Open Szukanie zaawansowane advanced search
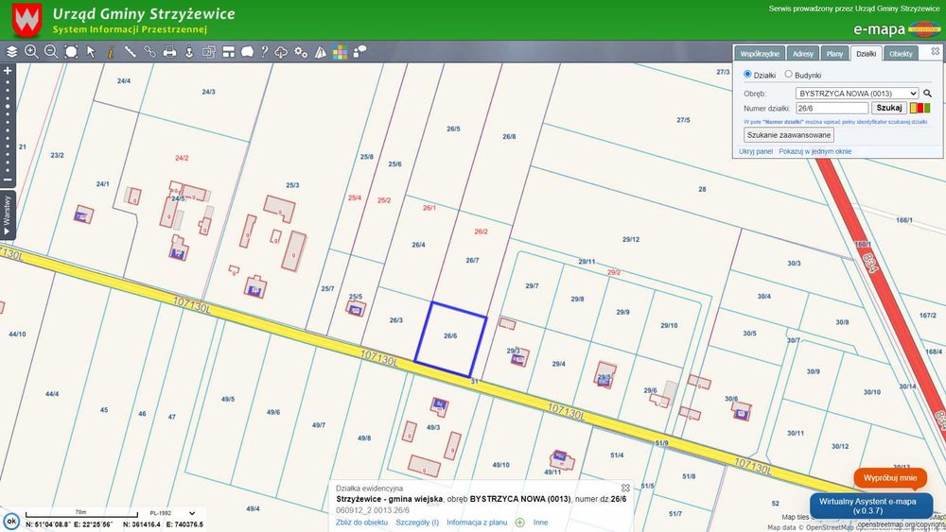This screenshot has width=946, height=532. click(789, 135)
